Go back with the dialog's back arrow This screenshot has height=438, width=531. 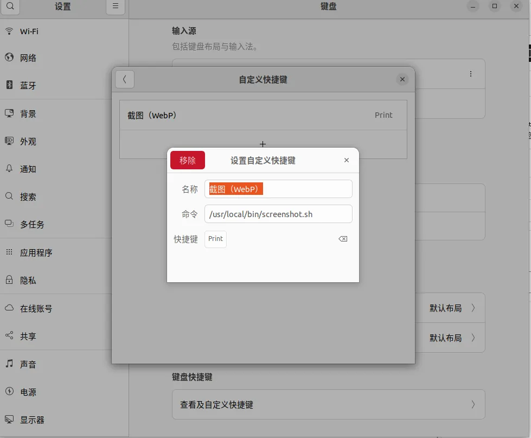(x=124, y=79)
